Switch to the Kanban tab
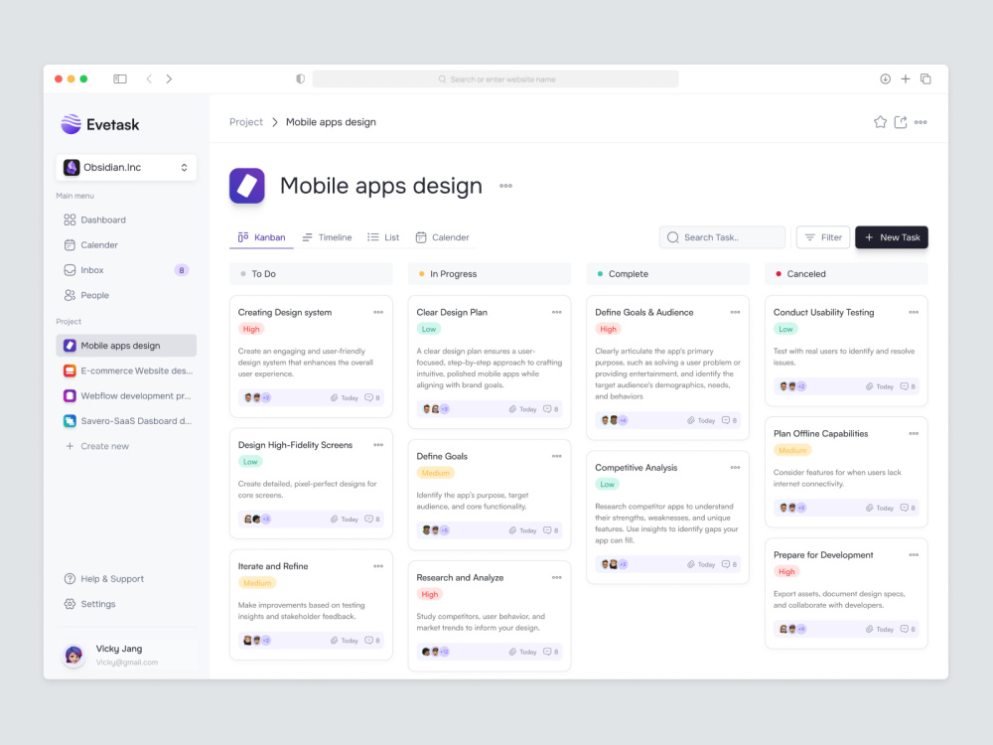 click(x=261, y=237)
